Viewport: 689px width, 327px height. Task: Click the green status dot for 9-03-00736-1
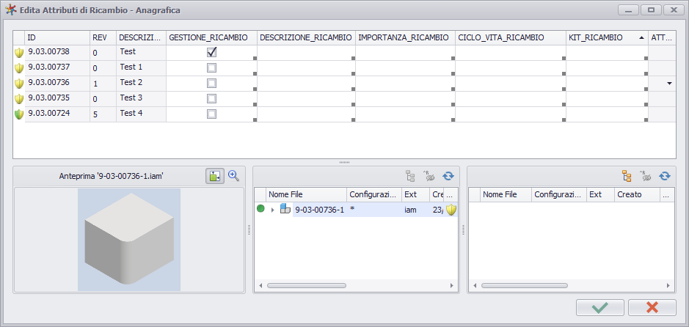[260, 210]
